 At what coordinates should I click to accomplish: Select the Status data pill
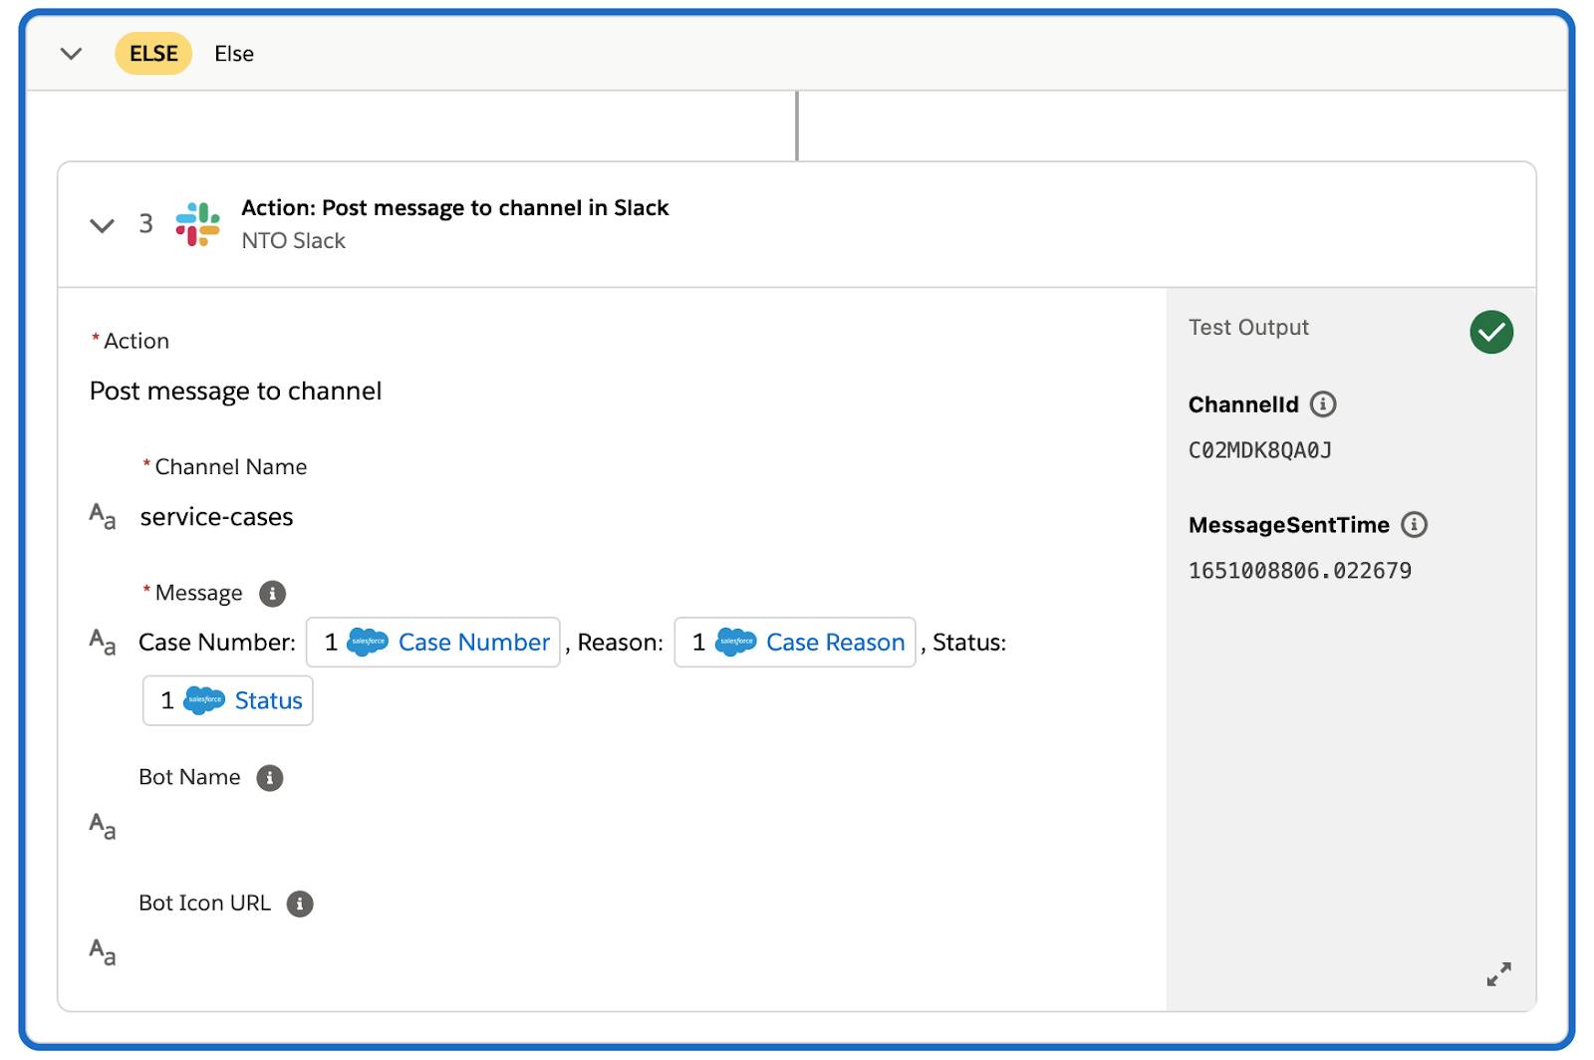(228, 700)
